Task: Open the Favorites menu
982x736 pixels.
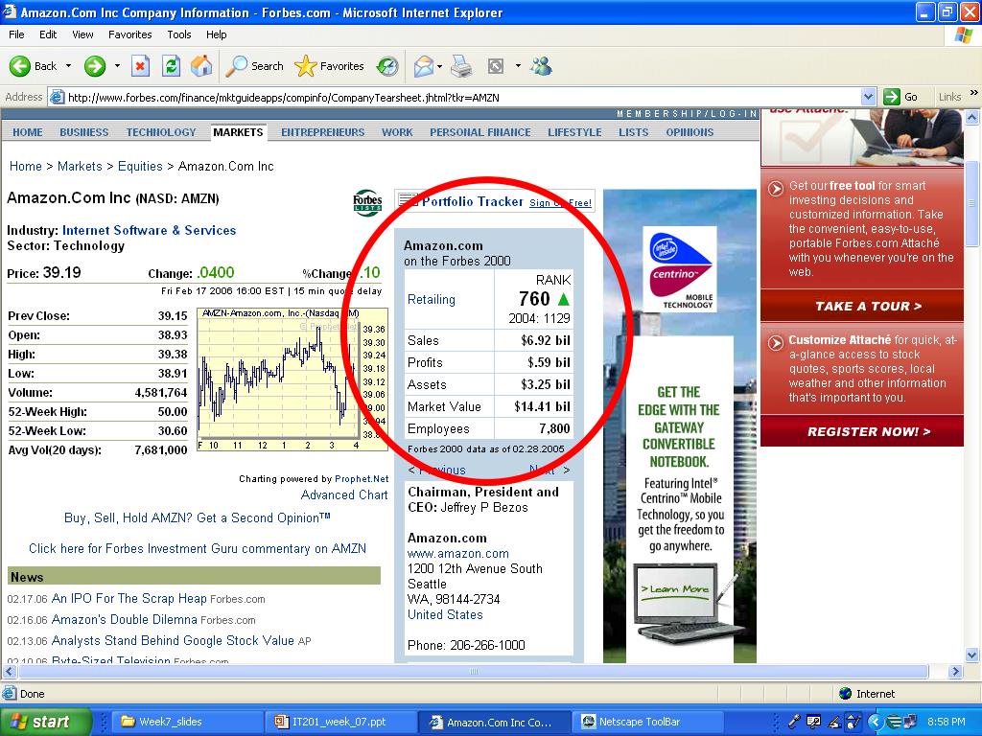Action: 130,34
